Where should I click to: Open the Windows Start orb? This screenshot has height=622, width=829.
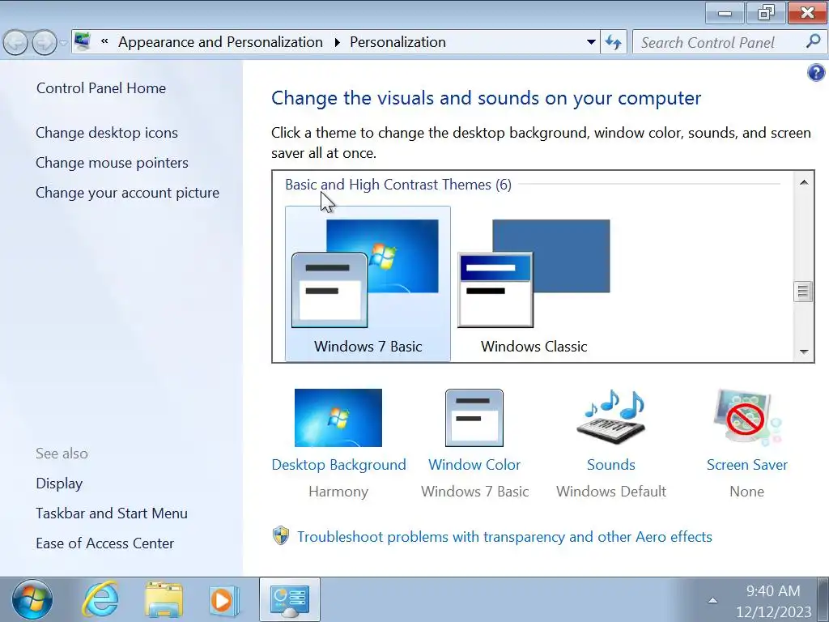coord(32,599)
